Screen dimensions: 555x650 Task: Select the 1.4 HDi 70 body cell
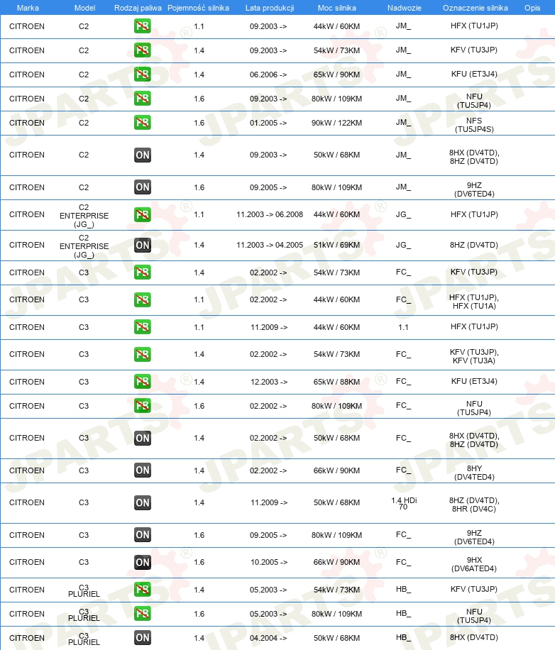(x=404, y=503)
